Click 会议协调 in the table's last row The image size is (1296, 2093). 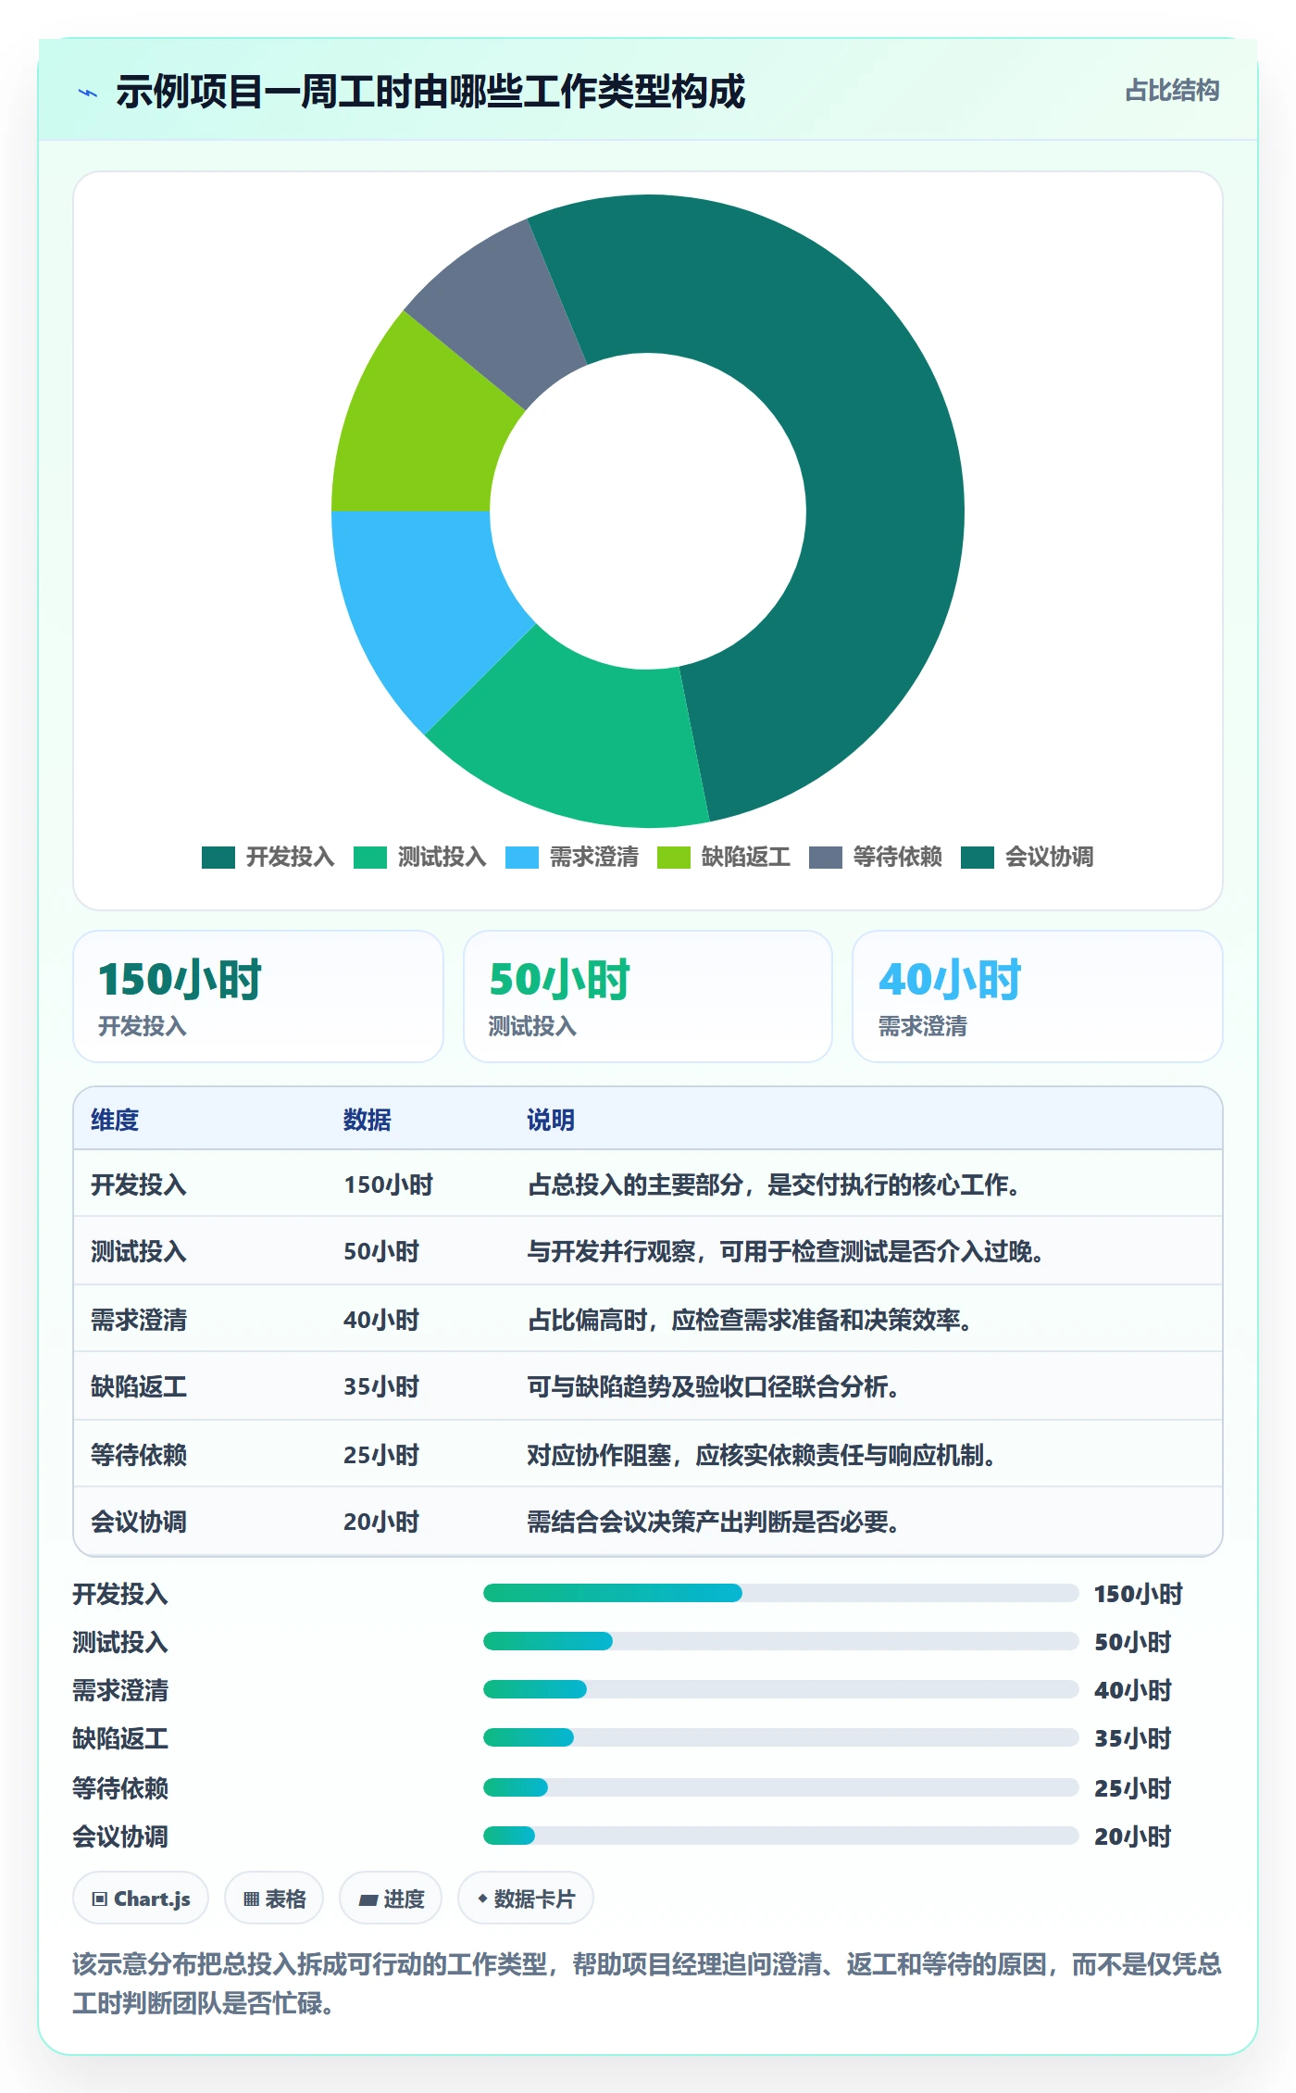point(139,1522)
